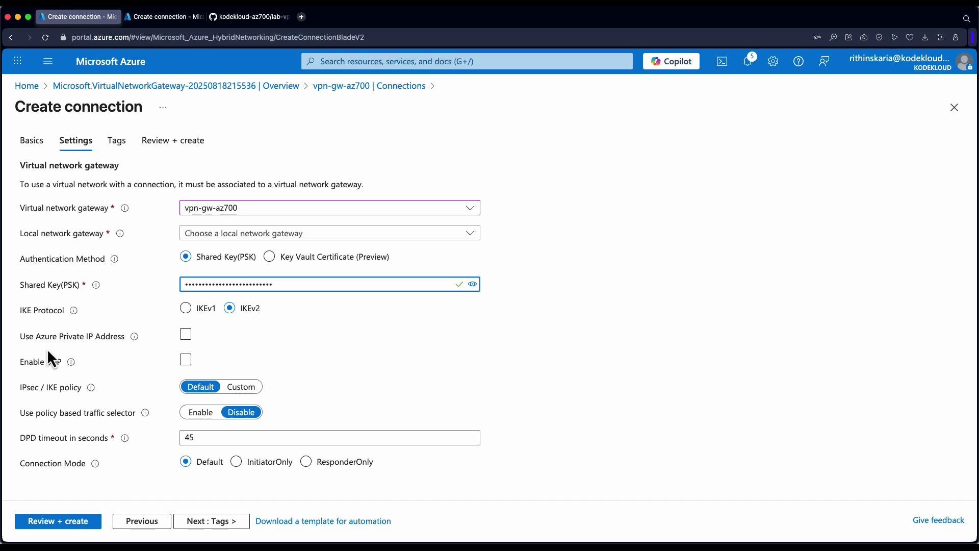Close the Create connection blade
Image resolution: width=979 pixels, height=551 pixels.
(x=954, y=108)
